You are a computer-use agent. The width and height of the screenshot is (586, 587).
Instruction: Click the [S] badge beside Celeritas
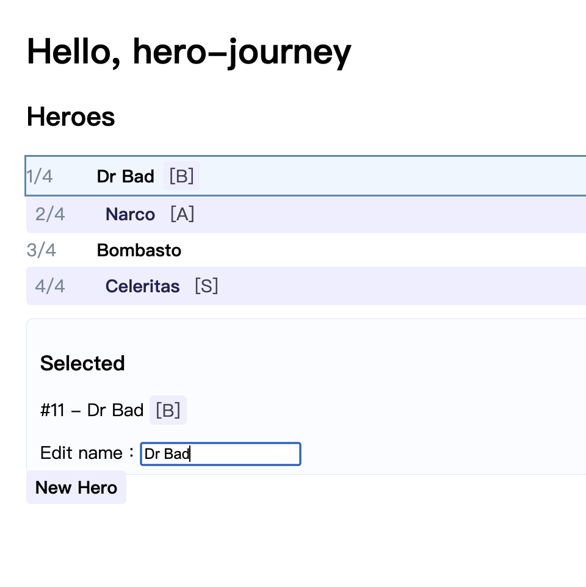pos(206,287)
